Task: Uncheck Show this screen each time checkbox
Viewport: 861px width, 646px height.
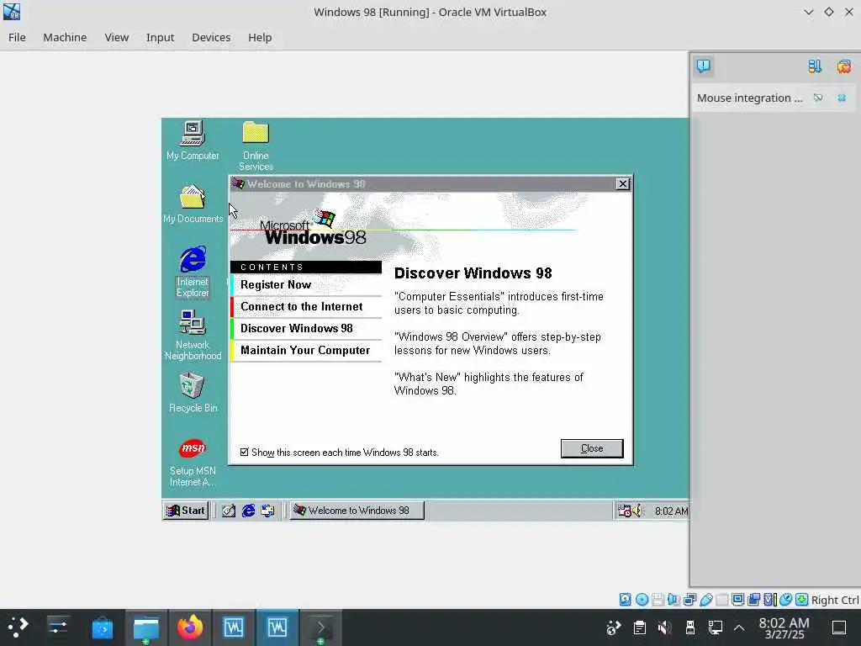Action: tap(245, 452)
